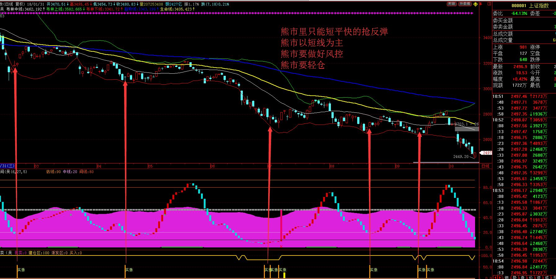Open the 逆 tab
Image resolution: width=556 pixels, height=279 pixels.
(x=539, y=277)
